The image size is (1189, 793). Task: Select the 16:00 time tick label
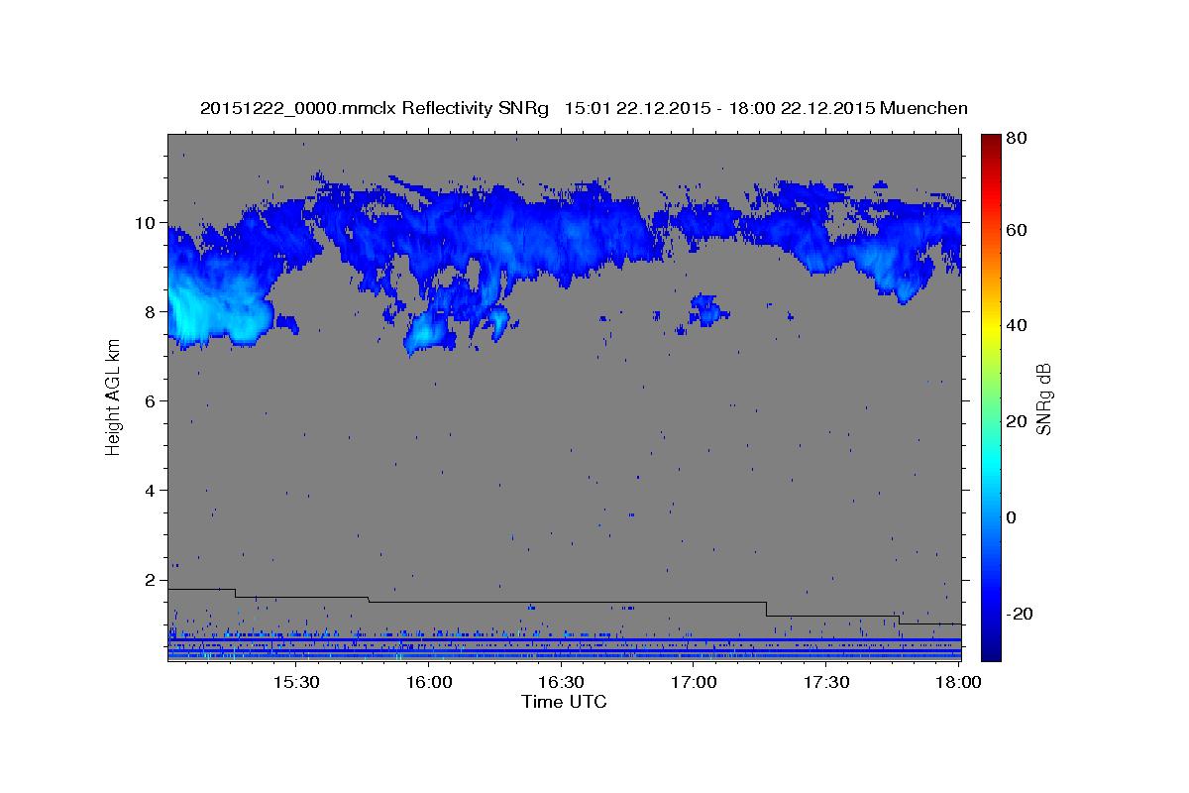[x=429, y=682]
